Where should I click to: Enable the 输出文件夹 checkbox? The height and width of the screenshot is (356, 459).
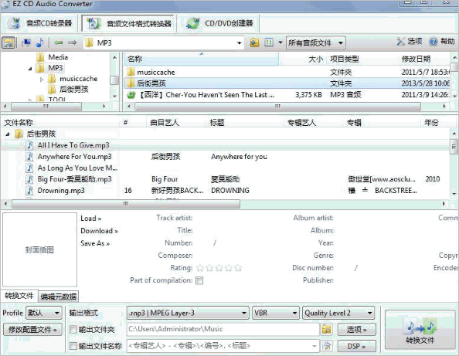point(73,330)
